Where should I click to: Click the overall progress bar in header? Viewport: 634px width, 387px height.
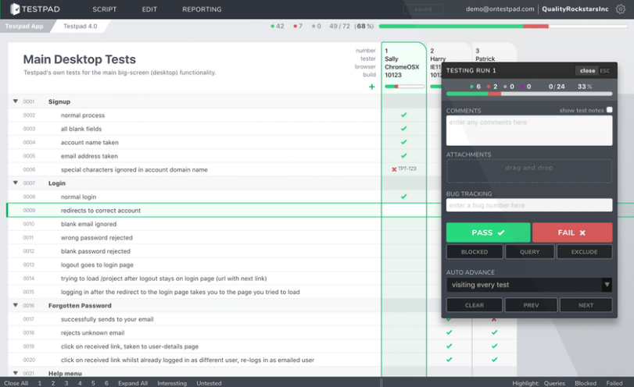coord(503,27)
